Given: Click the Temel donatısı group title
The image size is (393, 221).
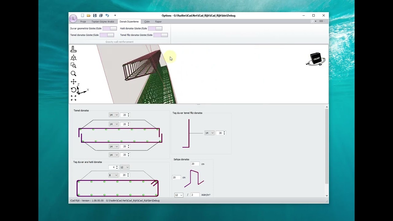Looking at the screenshot, I should click(x=81, y=110).
